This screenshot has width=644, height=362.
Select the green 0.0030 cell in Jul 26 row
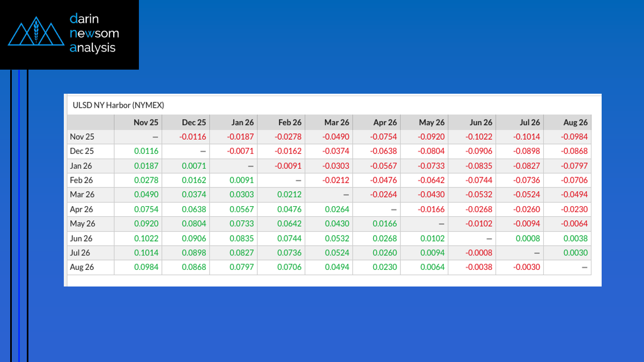tap(575, 253)
